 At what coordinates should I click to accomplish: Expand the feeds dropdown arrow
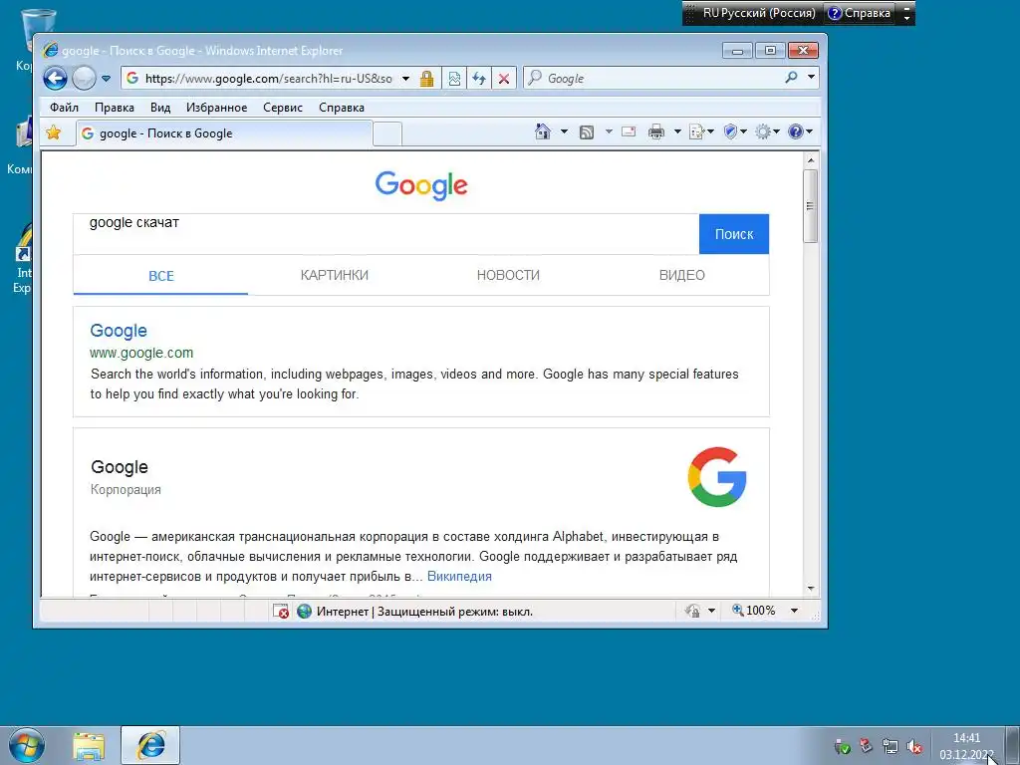(609, 131)
